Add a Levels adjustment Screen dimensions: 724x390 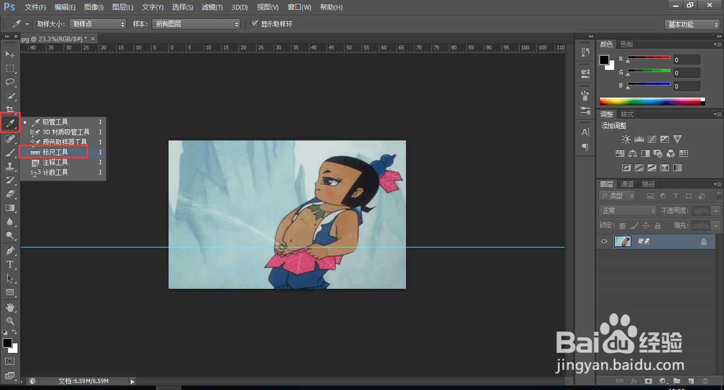639,139
